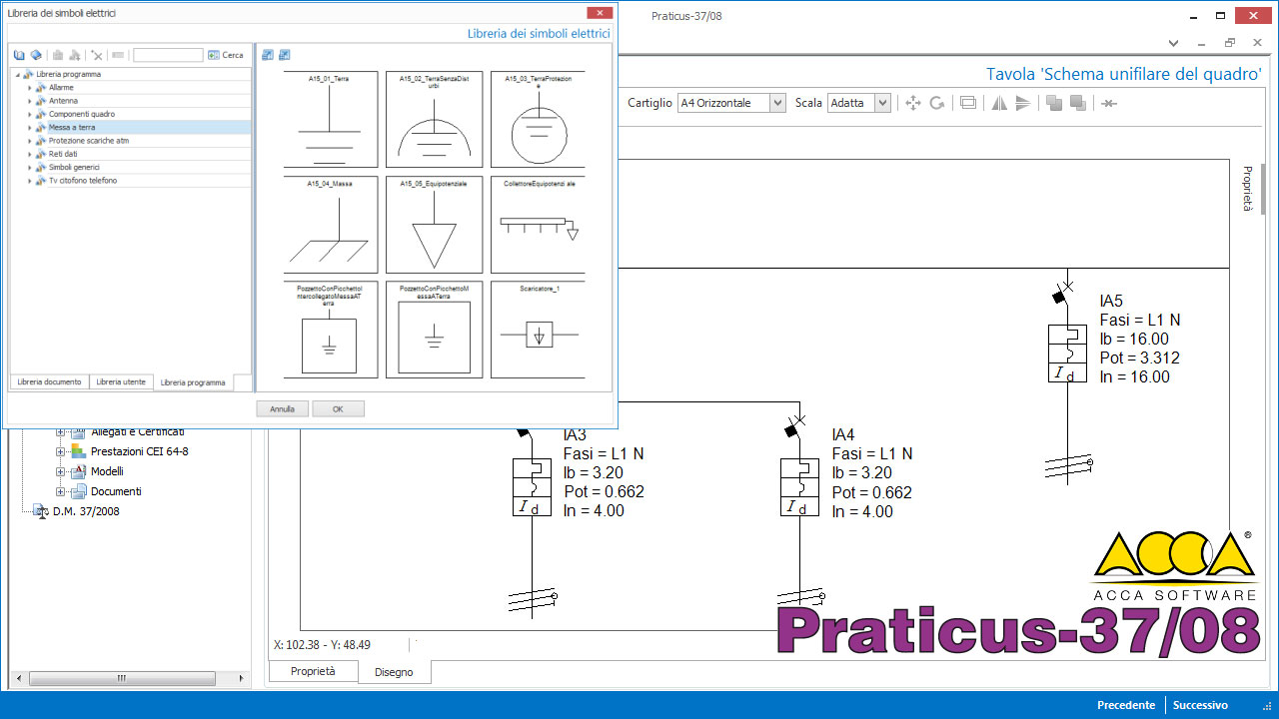The image size is (1279, 719).
Task: Expand Prestazioni CEI 64-8 node
Action: click(x=60, y=451)
